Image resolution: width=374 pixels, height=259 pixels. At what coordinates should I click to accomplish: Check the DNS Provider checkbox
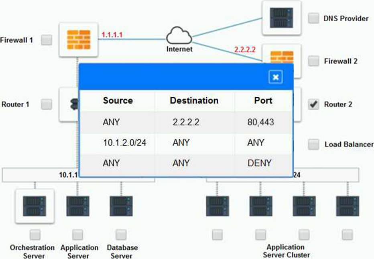click(313, 18)
